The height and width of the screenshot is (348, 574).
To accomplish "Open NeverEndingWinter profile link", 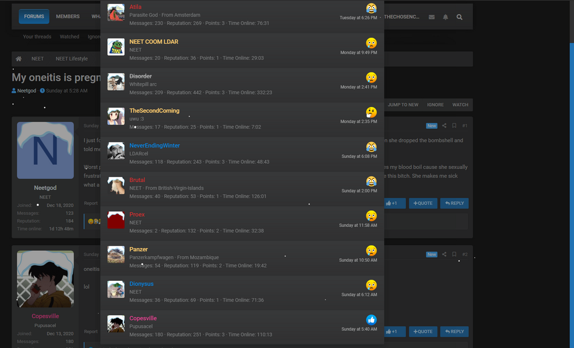I will coord(154,145).
